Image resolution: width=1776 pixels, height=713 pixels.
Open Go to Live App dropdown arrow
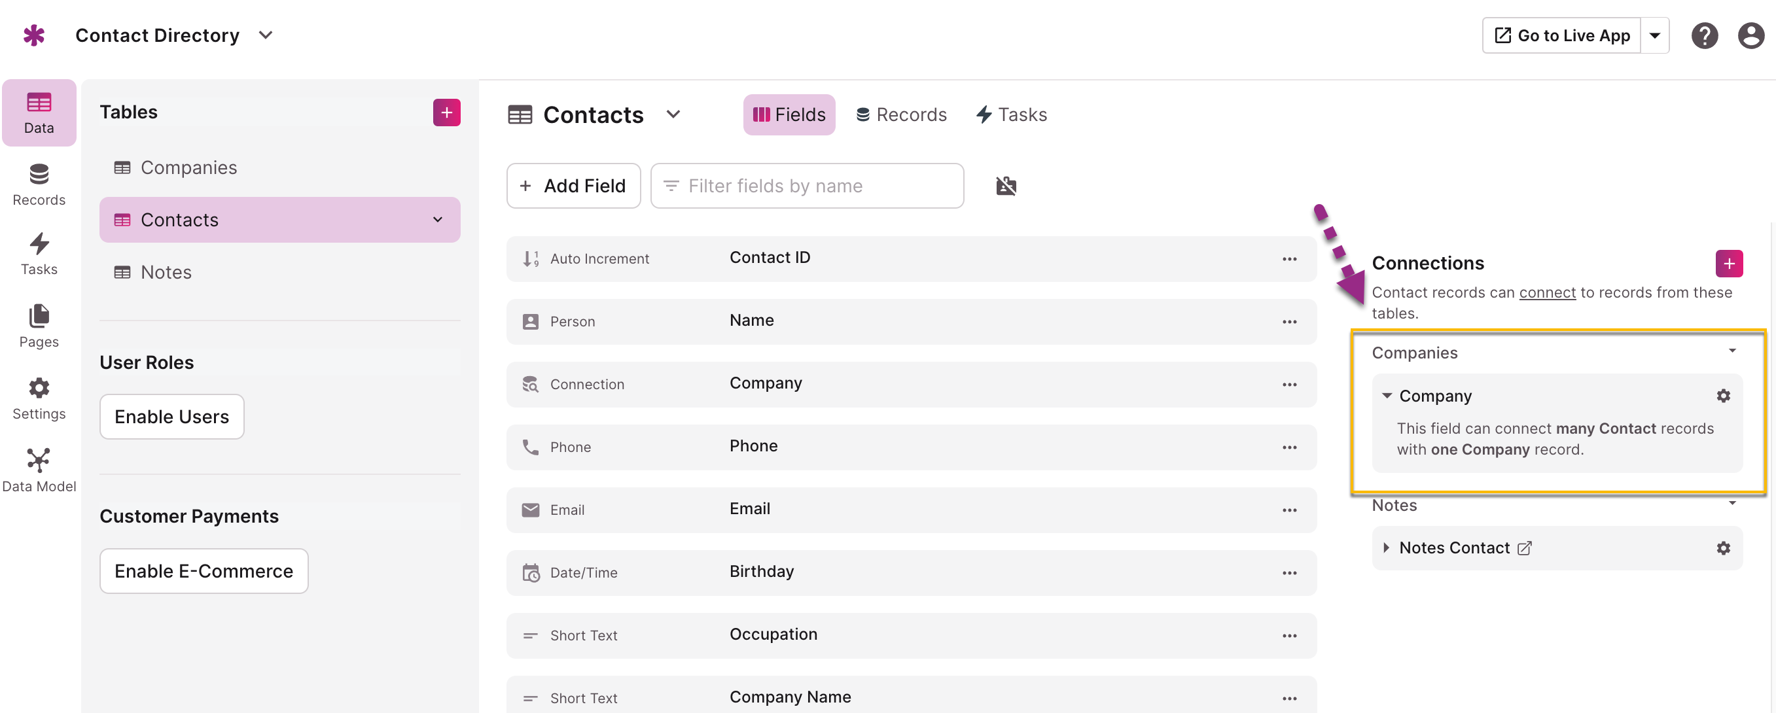click(1654, 36)
